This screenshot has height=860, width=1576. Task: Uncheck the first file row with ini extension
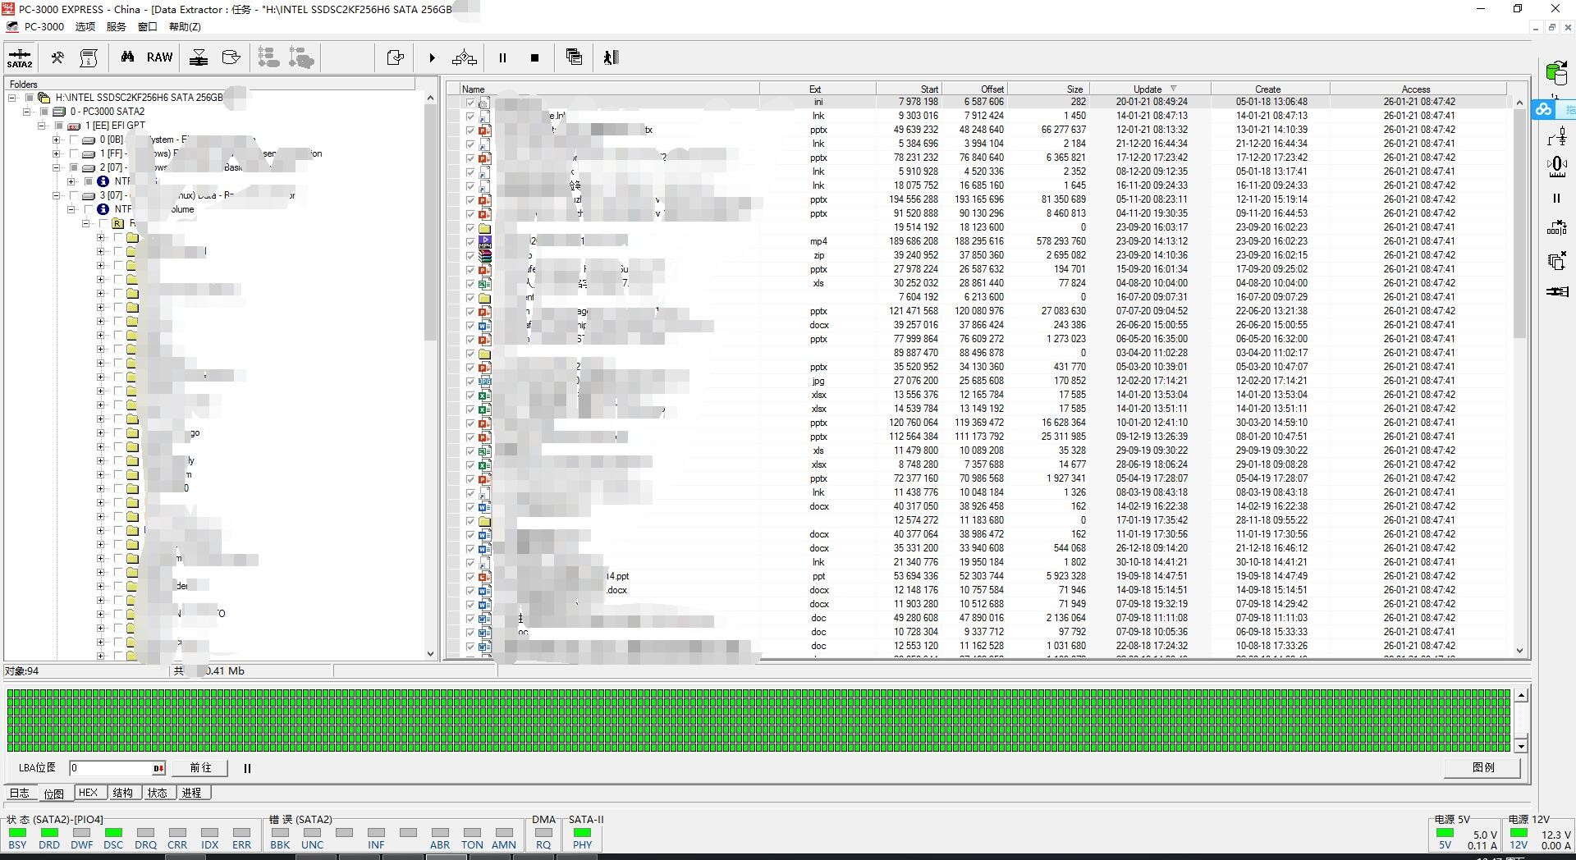pos(470,103)
